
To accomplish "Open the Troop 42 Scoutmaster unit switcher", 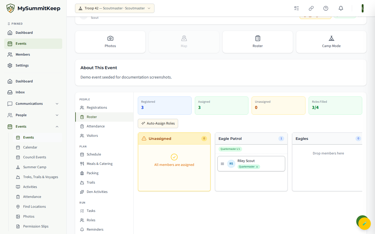I will click(x=115, y=8).
